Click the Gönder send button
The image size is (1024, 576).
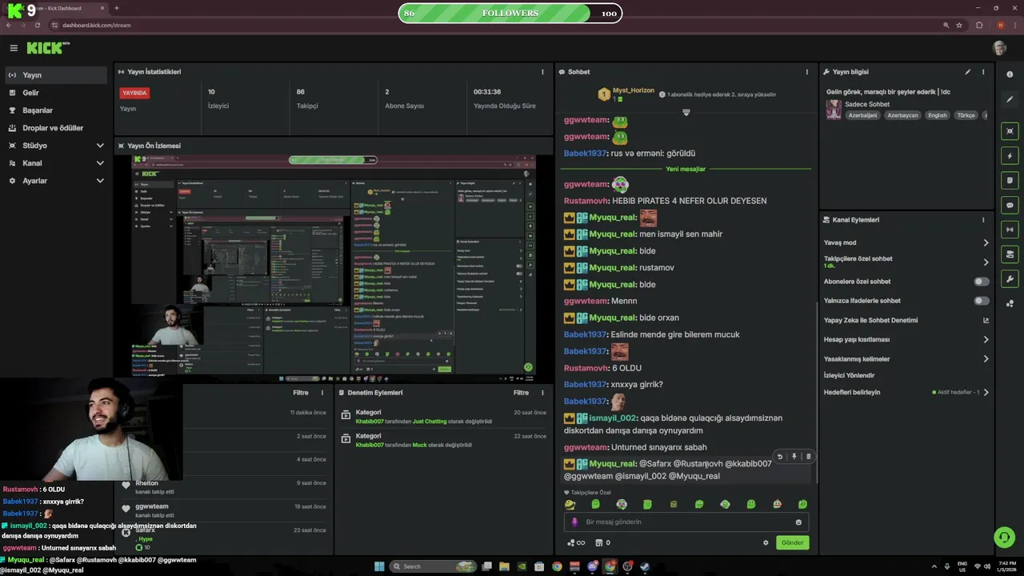pos(792,542)
